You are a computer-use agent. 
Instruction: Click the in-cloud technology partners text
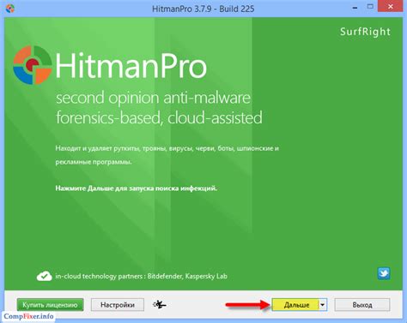click(141, 276)
